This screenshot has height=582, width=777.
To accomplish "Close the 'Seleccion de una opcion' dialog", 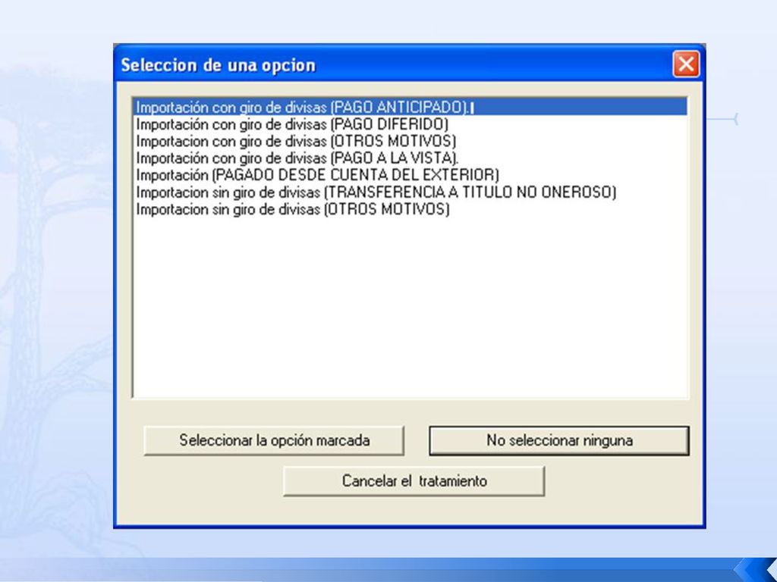I will [x=686, y=64].
